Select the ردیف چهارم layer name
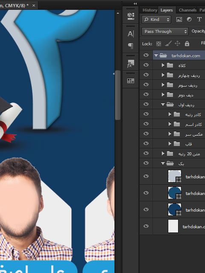The image size is (205, 273). pyautogui.click(x=189, y=76)
